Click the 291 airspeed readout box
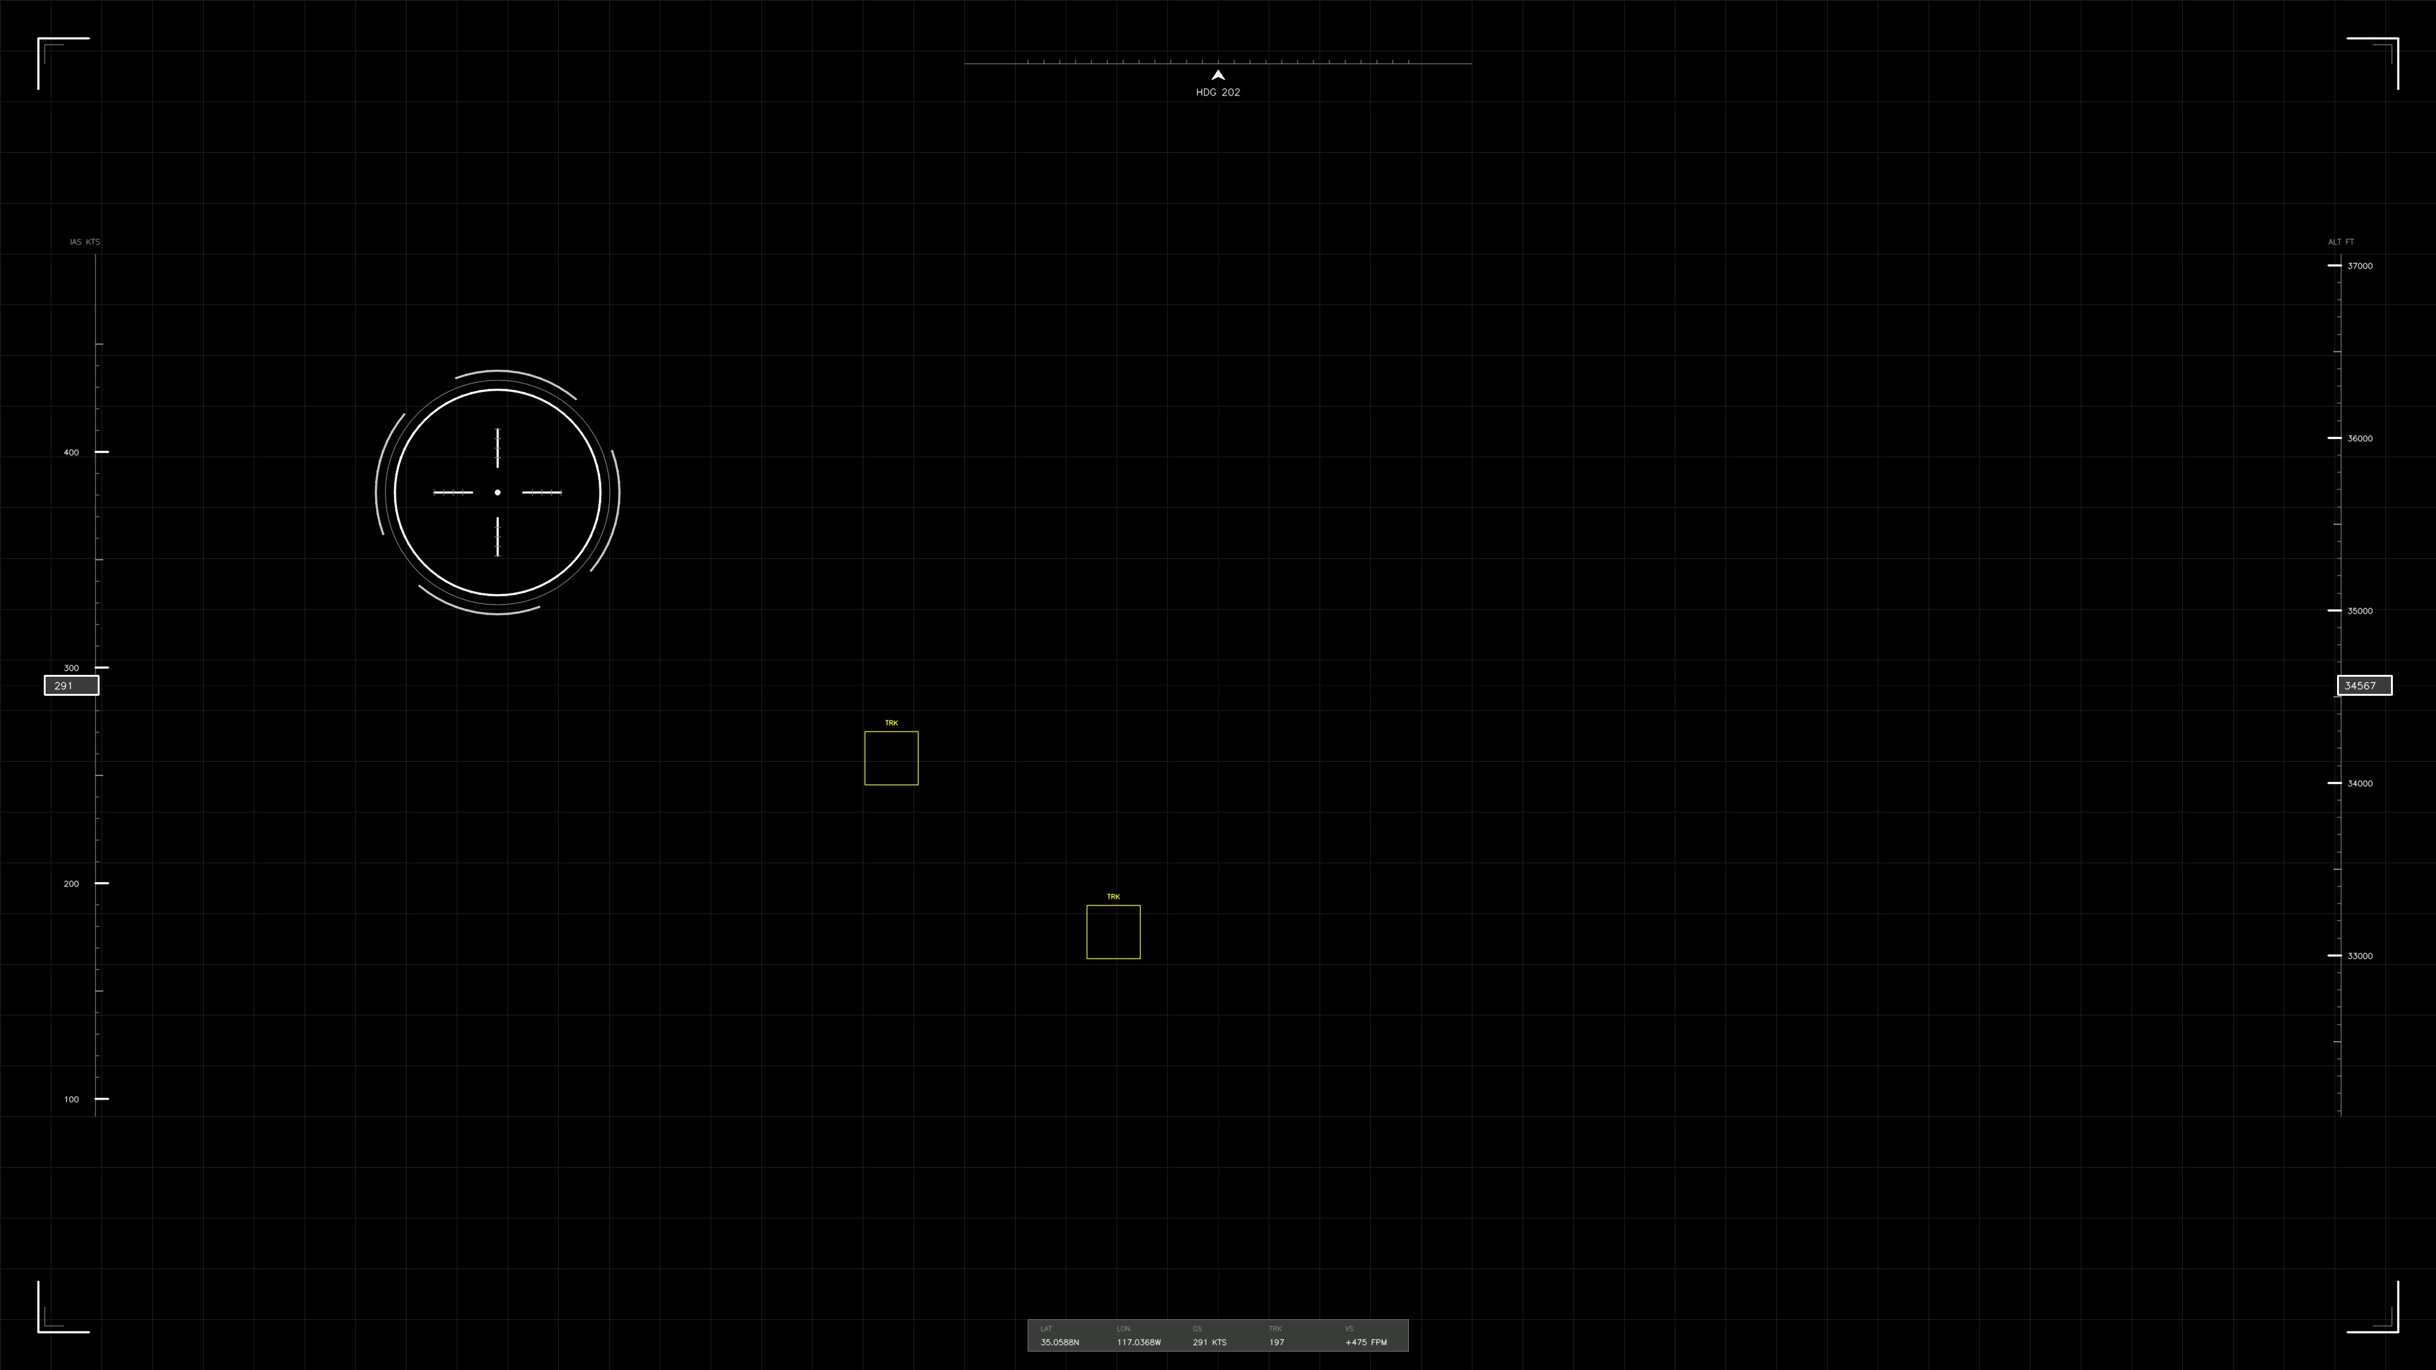The width and height of the screenshot is (2436, 1370). coord(71,686)
